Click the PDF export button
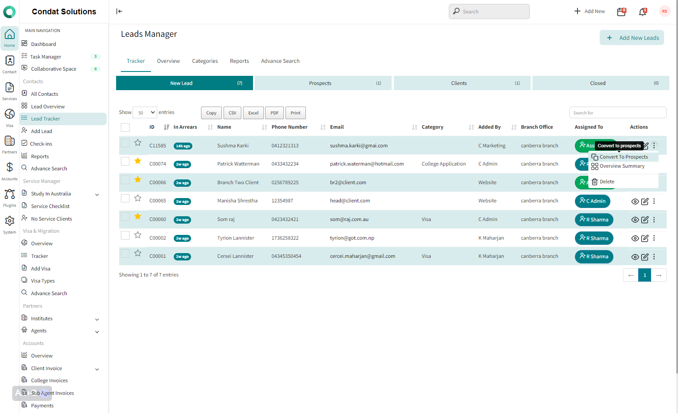678x413 pixels. [275, 113]
